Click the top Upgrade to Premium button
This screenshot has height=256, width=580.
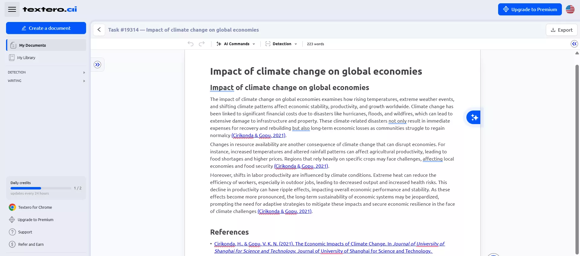[530, 9]
